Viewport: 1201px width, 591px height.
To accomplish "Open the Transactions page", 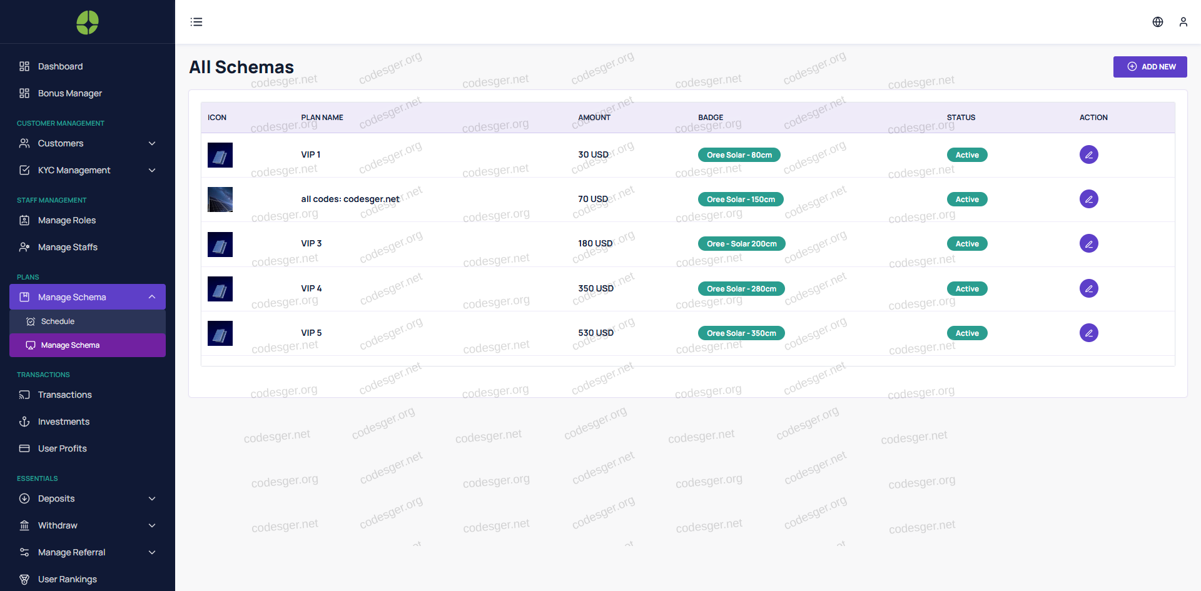I will pos(64,395).
